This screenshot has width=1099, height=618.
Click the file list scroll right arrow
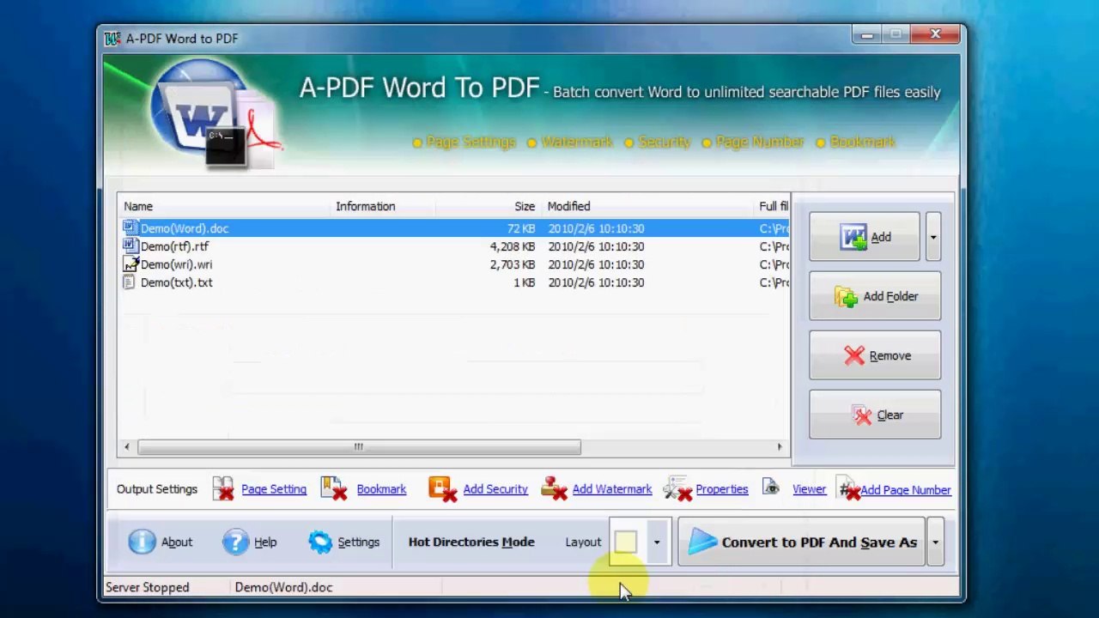coord(780,446)
